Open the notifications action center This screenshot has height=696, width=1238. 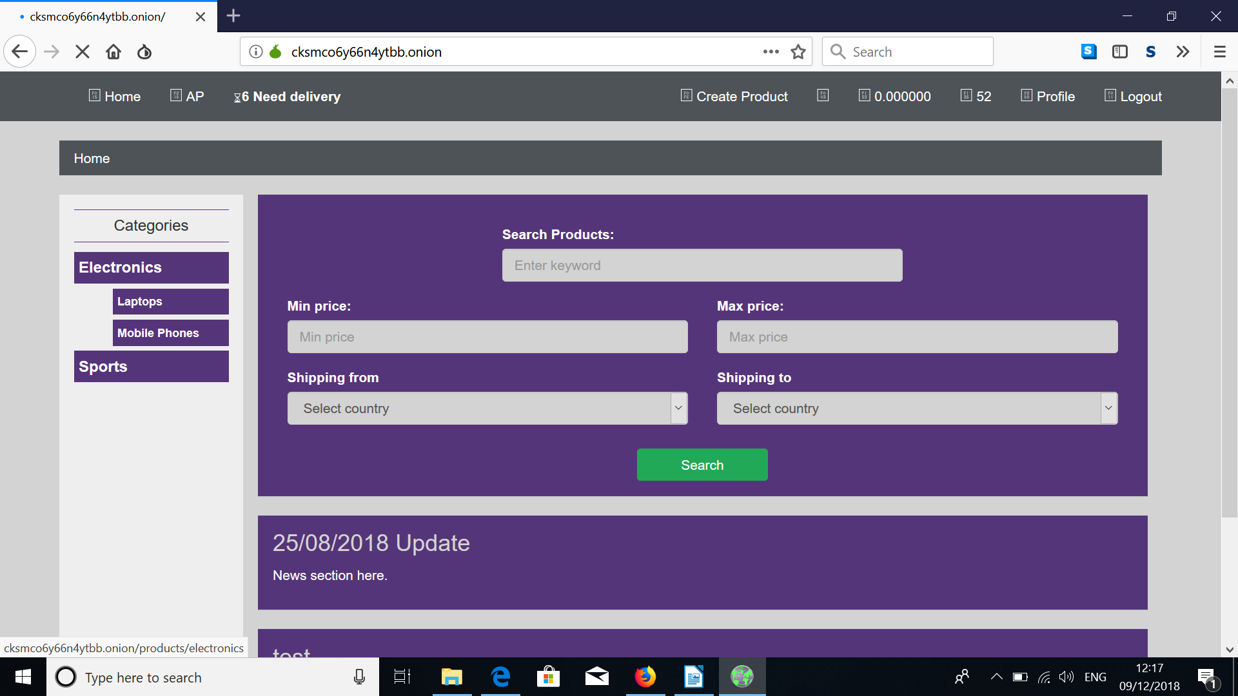pos(1208,677)
